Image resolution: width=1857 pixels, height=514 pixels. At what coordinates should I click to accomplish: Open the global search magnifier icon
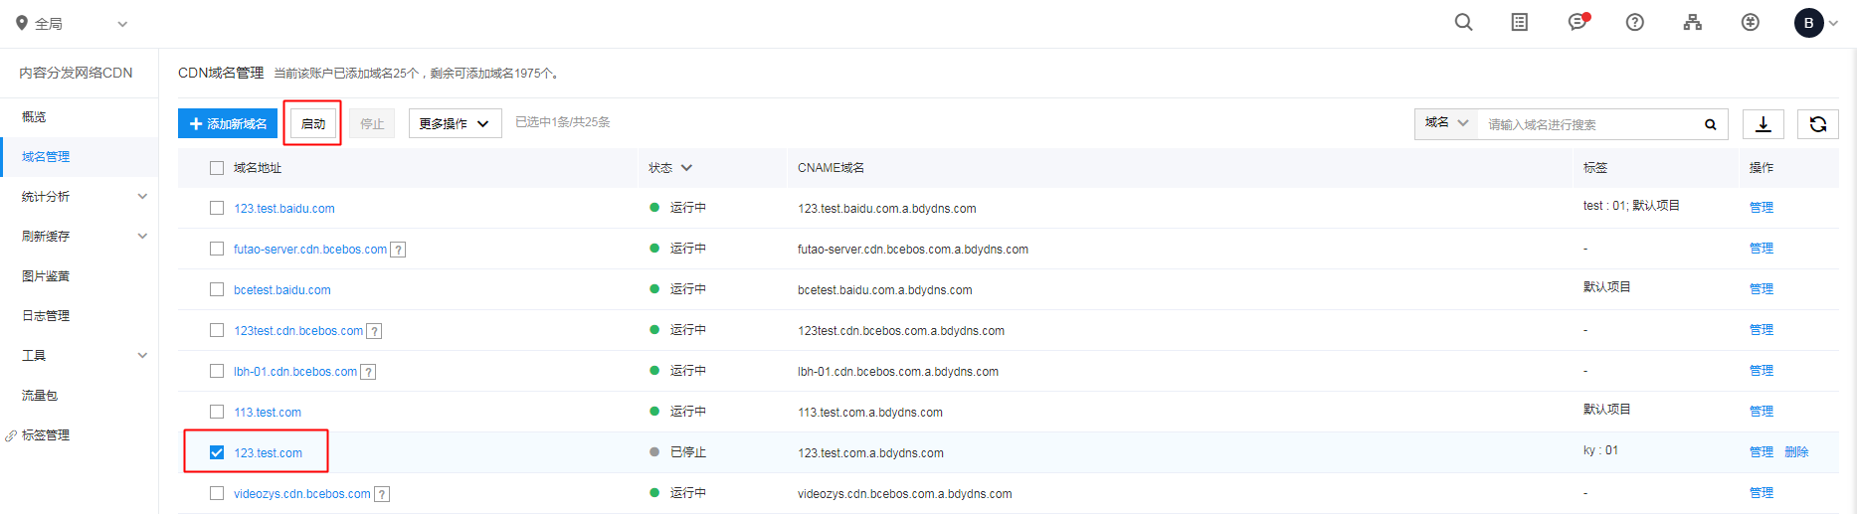click(1463, 22)
